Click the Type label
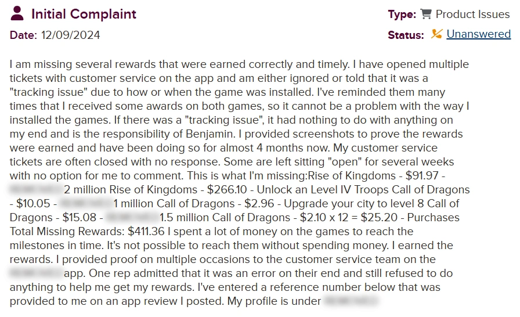 pos(402,14)
